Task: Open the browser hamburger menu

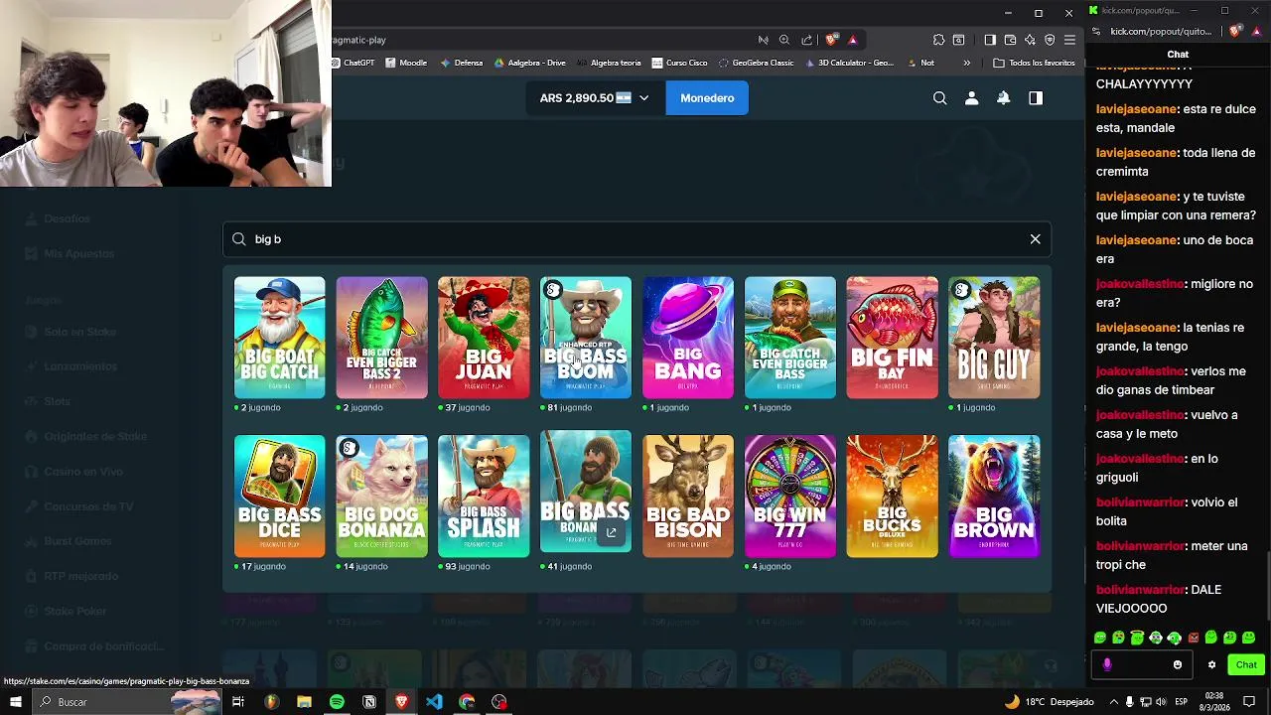Action: (x=1069, y=40)
